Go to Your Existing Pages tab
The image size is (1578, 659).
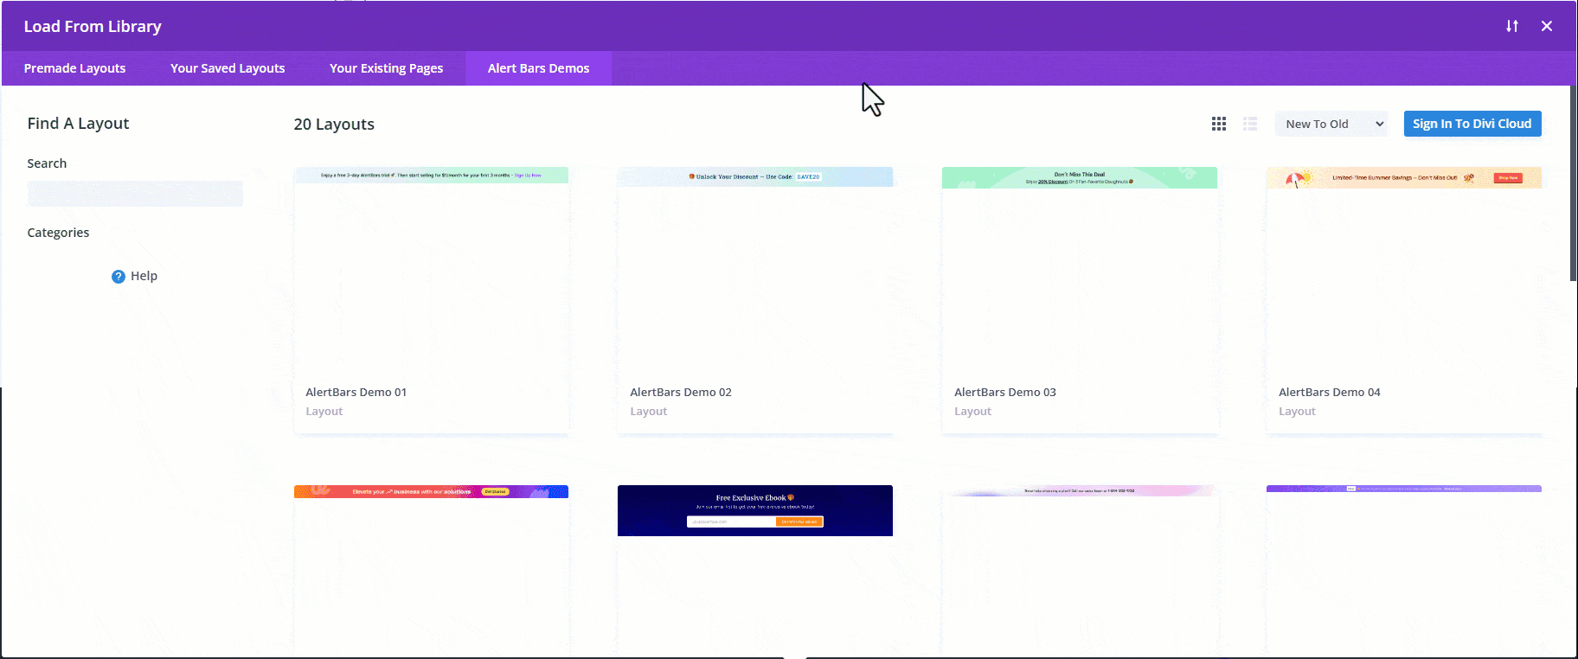click(386, 68)
